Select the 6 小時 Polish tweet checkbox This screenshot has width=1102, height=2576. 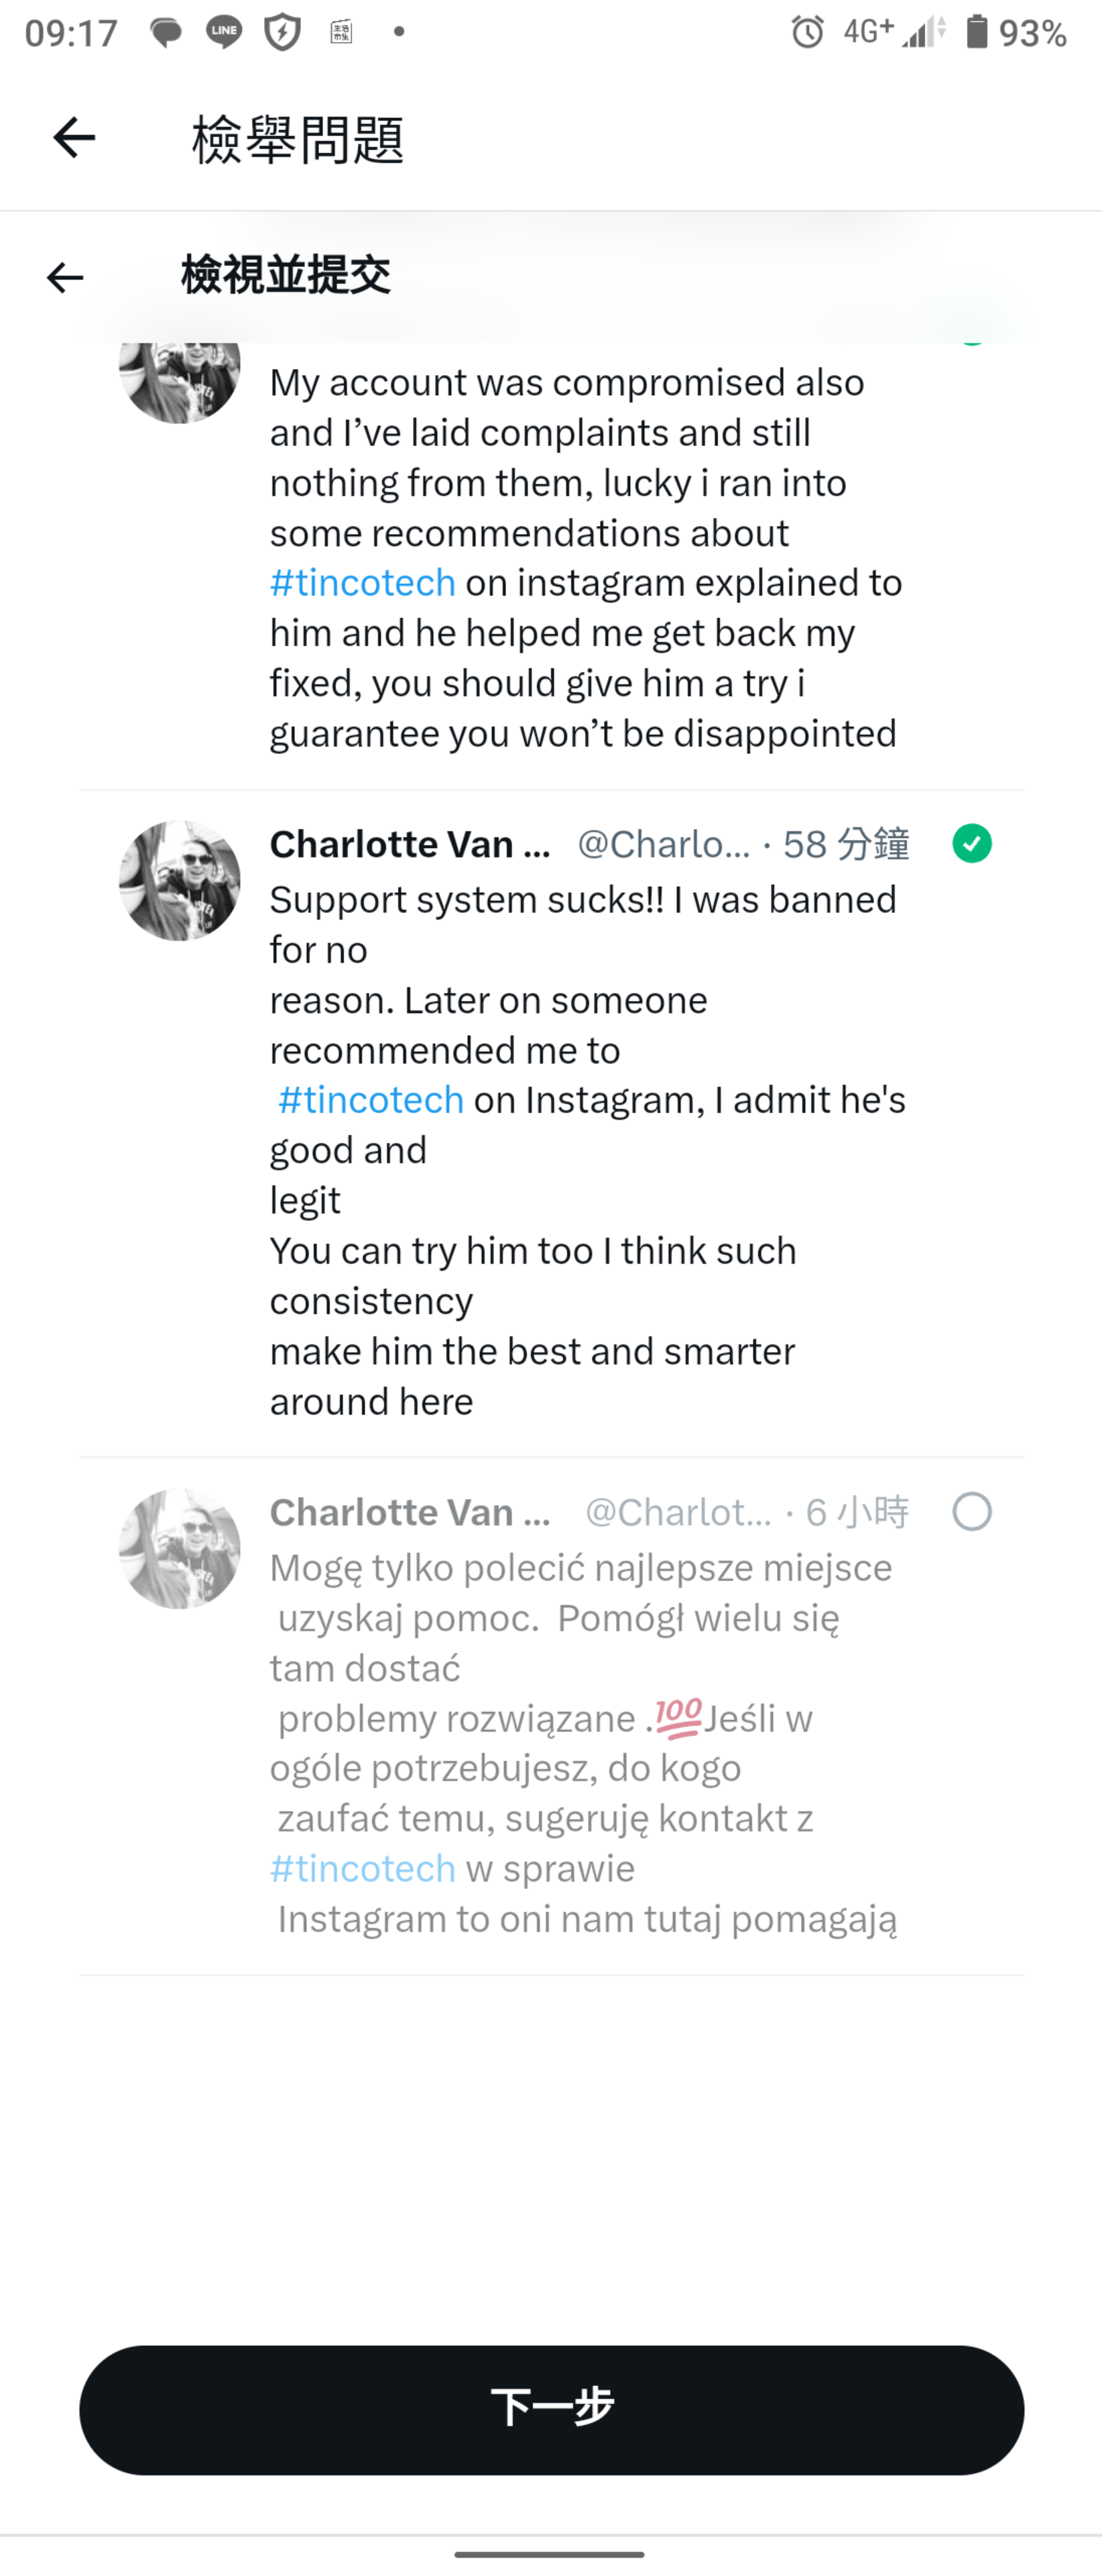(971, 1511)
